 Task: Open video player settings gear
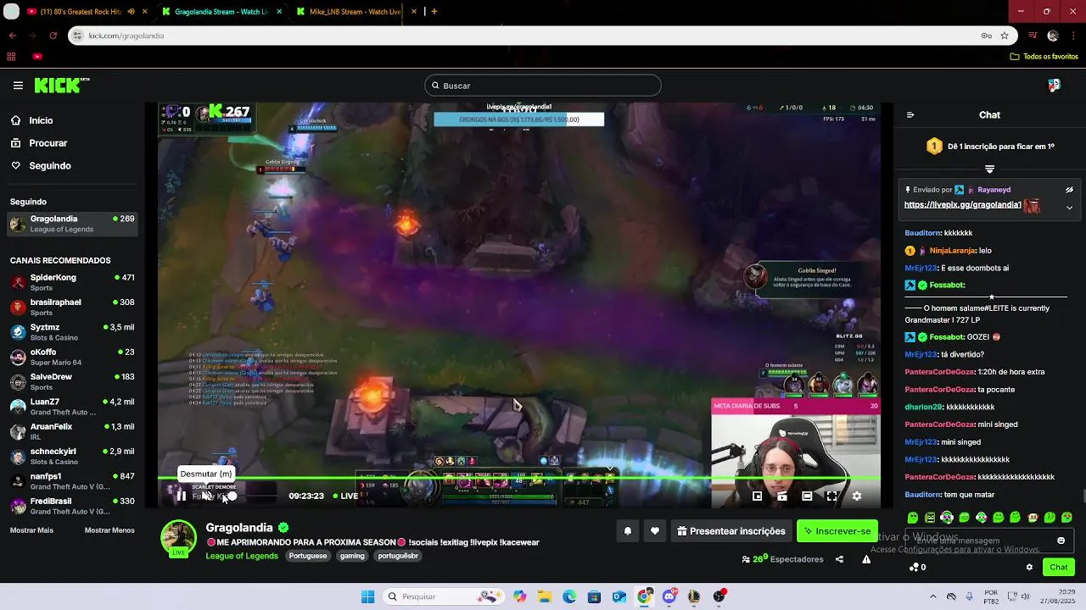[856, 496]
